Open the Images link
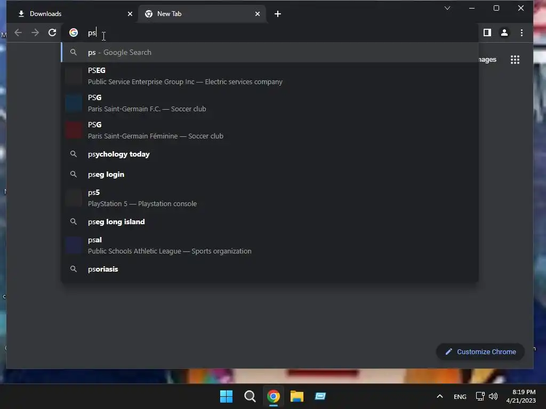 [x=487, y=60]
